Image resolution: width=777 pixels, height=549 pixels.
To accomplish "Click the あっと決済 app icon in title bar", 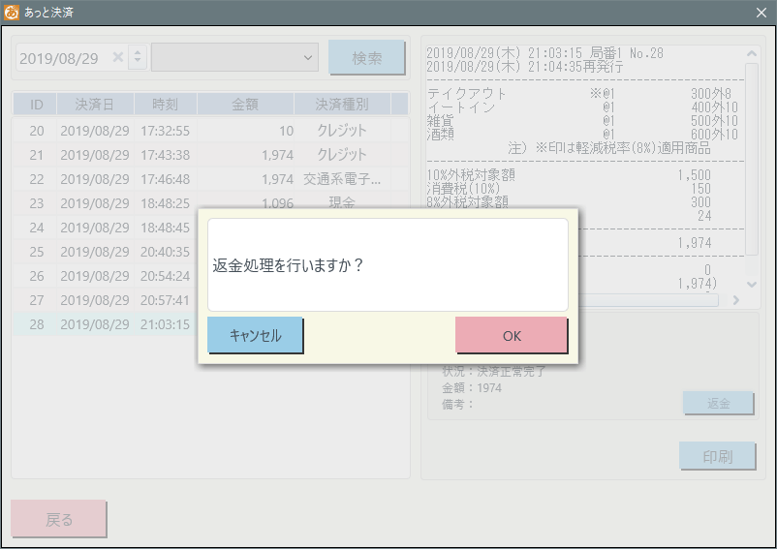I will click(12, 13).
